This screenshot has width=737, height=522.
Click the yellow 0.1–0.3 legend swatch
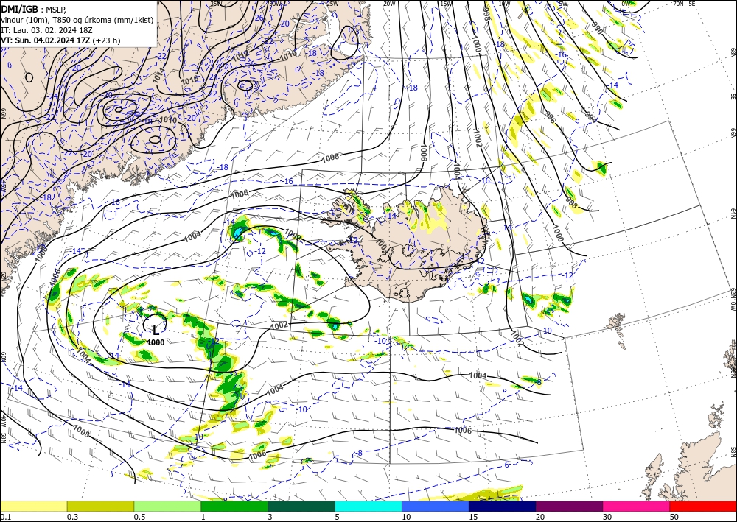pos(33,506)
